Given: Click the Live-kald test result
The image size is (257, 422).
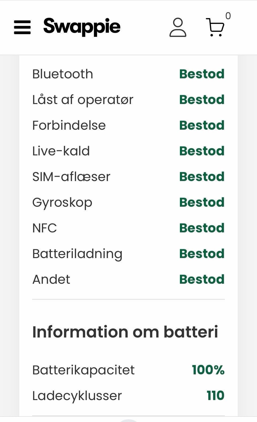Looking at the screenshot, I should [202, 151].
